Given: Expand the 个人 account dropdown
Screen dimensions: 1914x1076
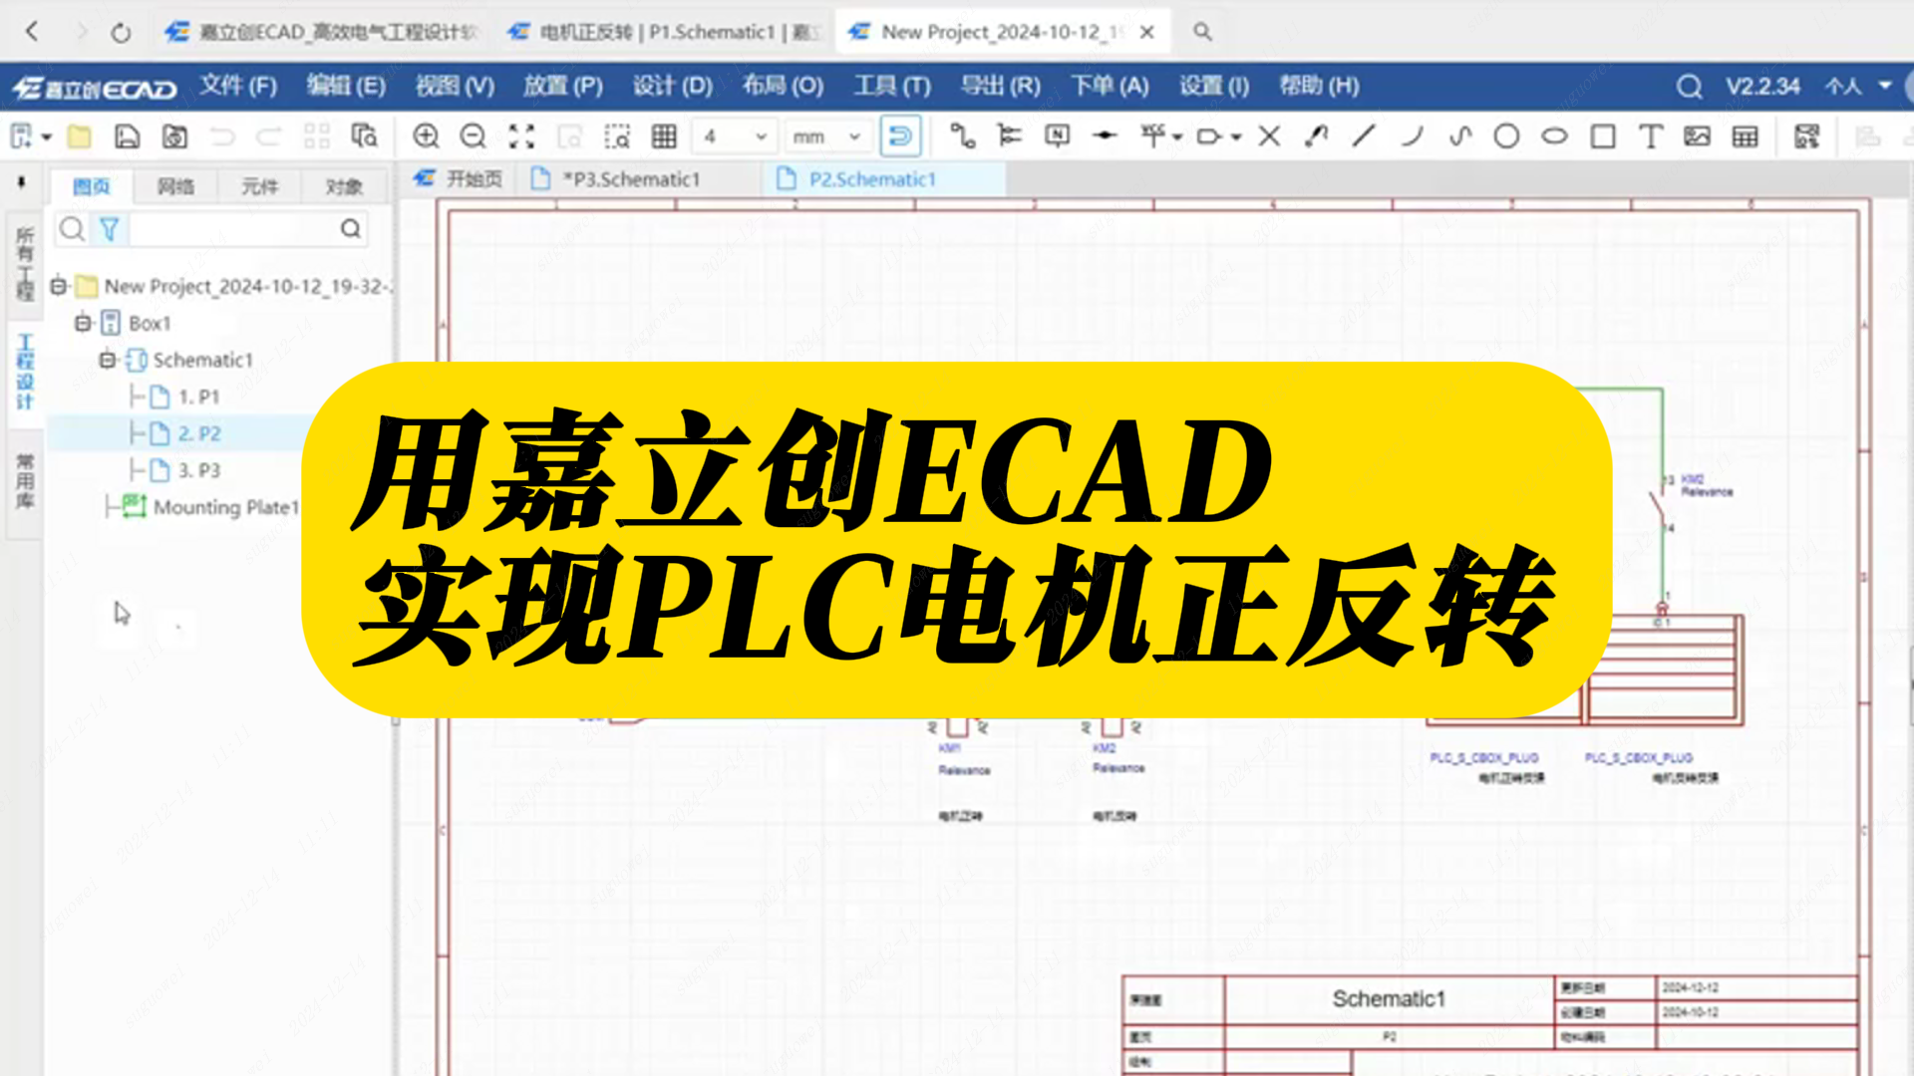Looking at the screenshot, I should [x=1858, y=87].
